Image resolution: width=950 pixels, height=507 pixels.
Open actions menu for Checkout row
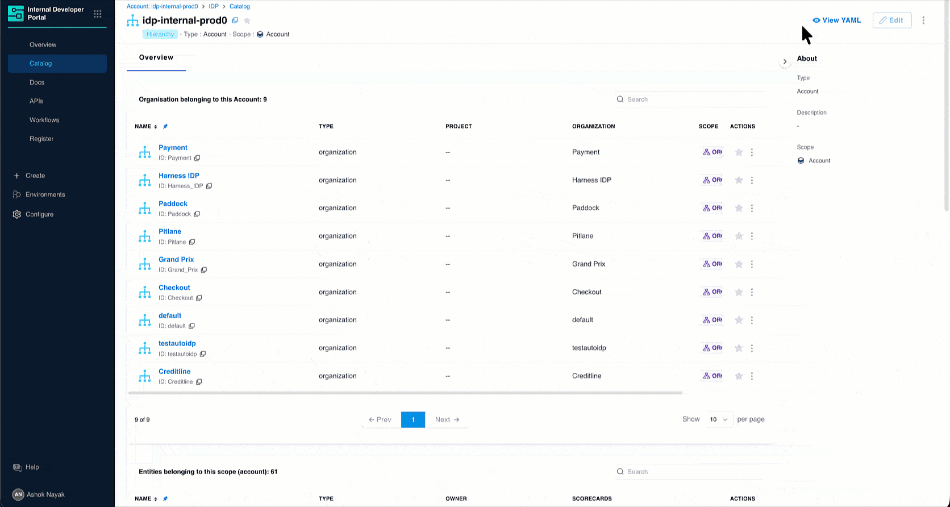752,292
